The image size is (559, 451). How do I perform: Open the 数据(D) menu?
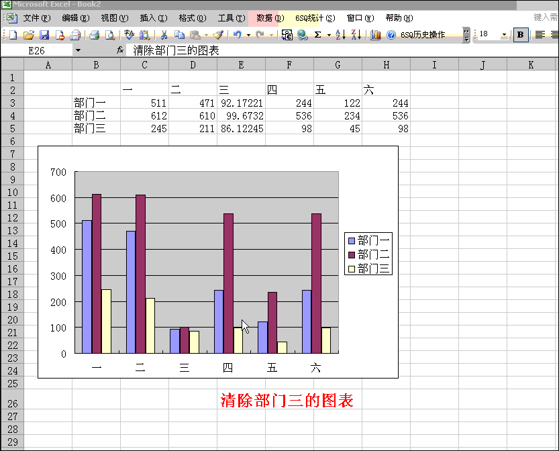click(x=270, y=18)
